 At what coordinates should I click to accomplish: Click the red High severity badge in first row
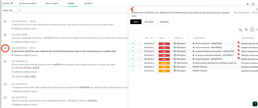pyautogui.click(x=164, y=44)
